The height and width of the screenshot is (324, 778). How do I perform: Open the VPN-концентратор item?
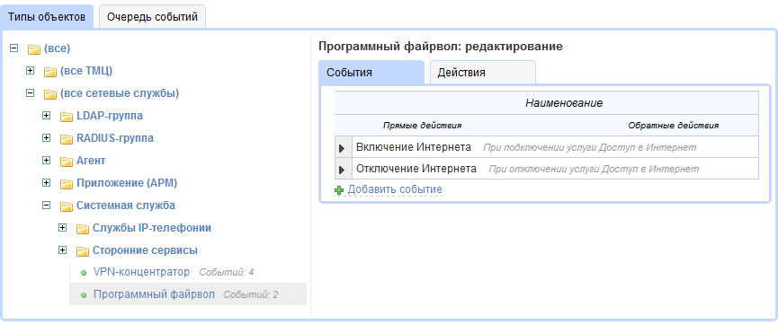pos(141,272)
